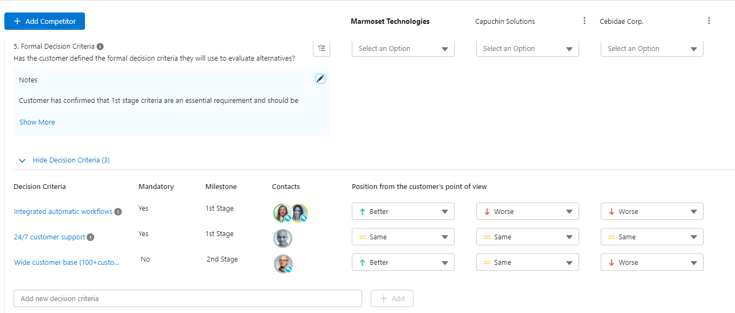This screenshot has width=735, height=313.
Task: Open Marmoset Technologies Select an Option dropdown
Action: (403, 49)
